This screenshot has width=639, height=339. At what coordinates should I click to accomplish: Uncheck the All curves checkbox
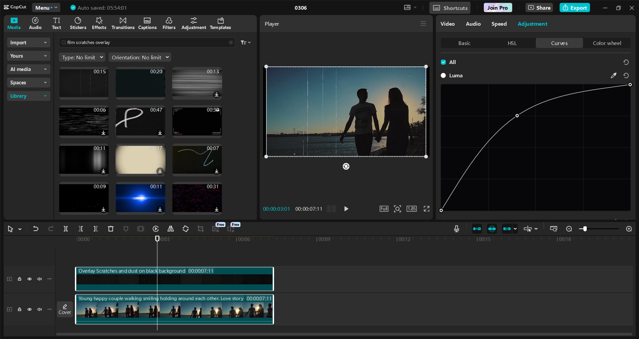(x=444, y=62)
